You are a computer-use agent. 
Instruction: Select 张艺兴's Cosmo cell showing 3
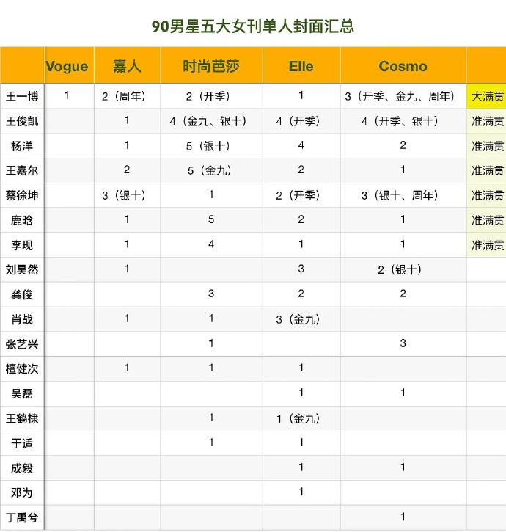tap(403, 343)
